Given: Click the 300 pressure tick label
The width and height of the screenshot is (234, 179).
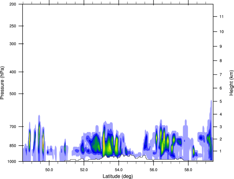Looking at the screenshot, I should point(13,44).
